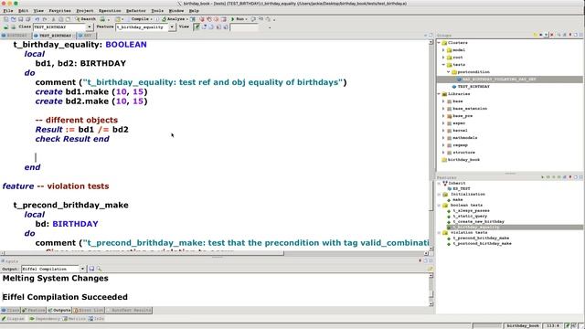The height and width of the screenshot is (329, 585).
Task: Expand the base library node
Action: [443, 101]
